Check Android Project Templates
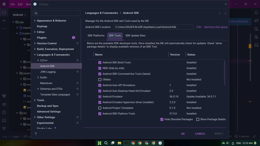Viewport: 260px width, 146px height. 100,108
